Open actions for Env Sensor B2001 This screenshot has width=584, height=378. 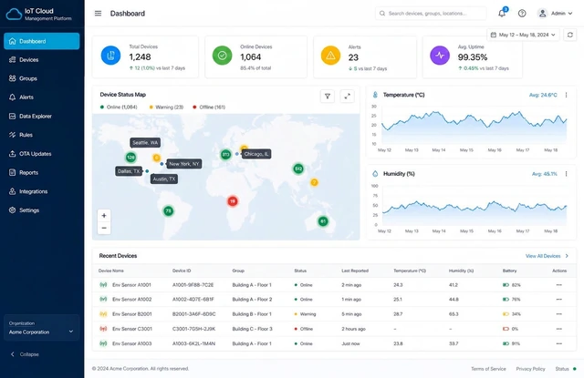click(x=558, y=314)
